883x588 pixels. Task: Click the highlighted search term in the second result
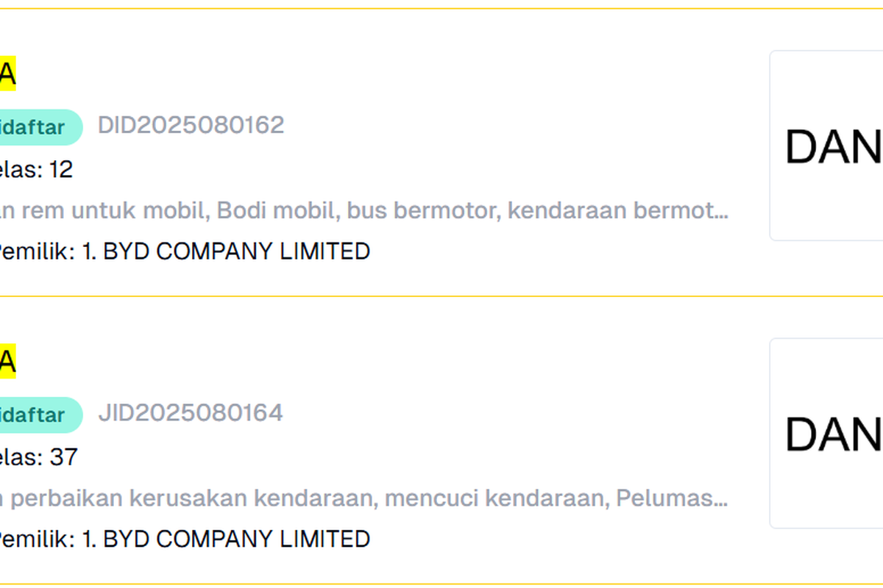pyautogui.click(x=9, y=360)
